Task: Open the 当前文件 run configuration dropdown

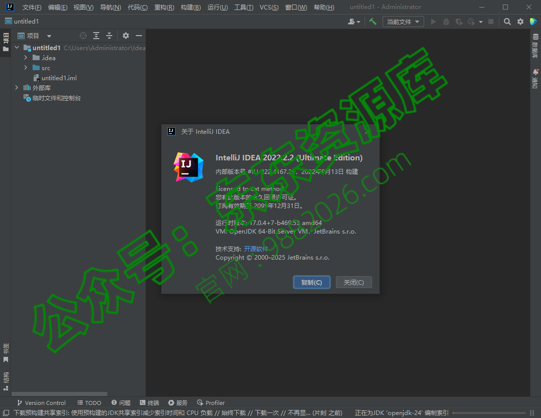Action: coord(403,22)
